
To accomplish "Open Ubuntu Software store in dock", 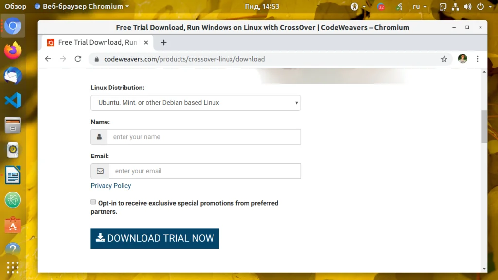I will tap(13, 225).
